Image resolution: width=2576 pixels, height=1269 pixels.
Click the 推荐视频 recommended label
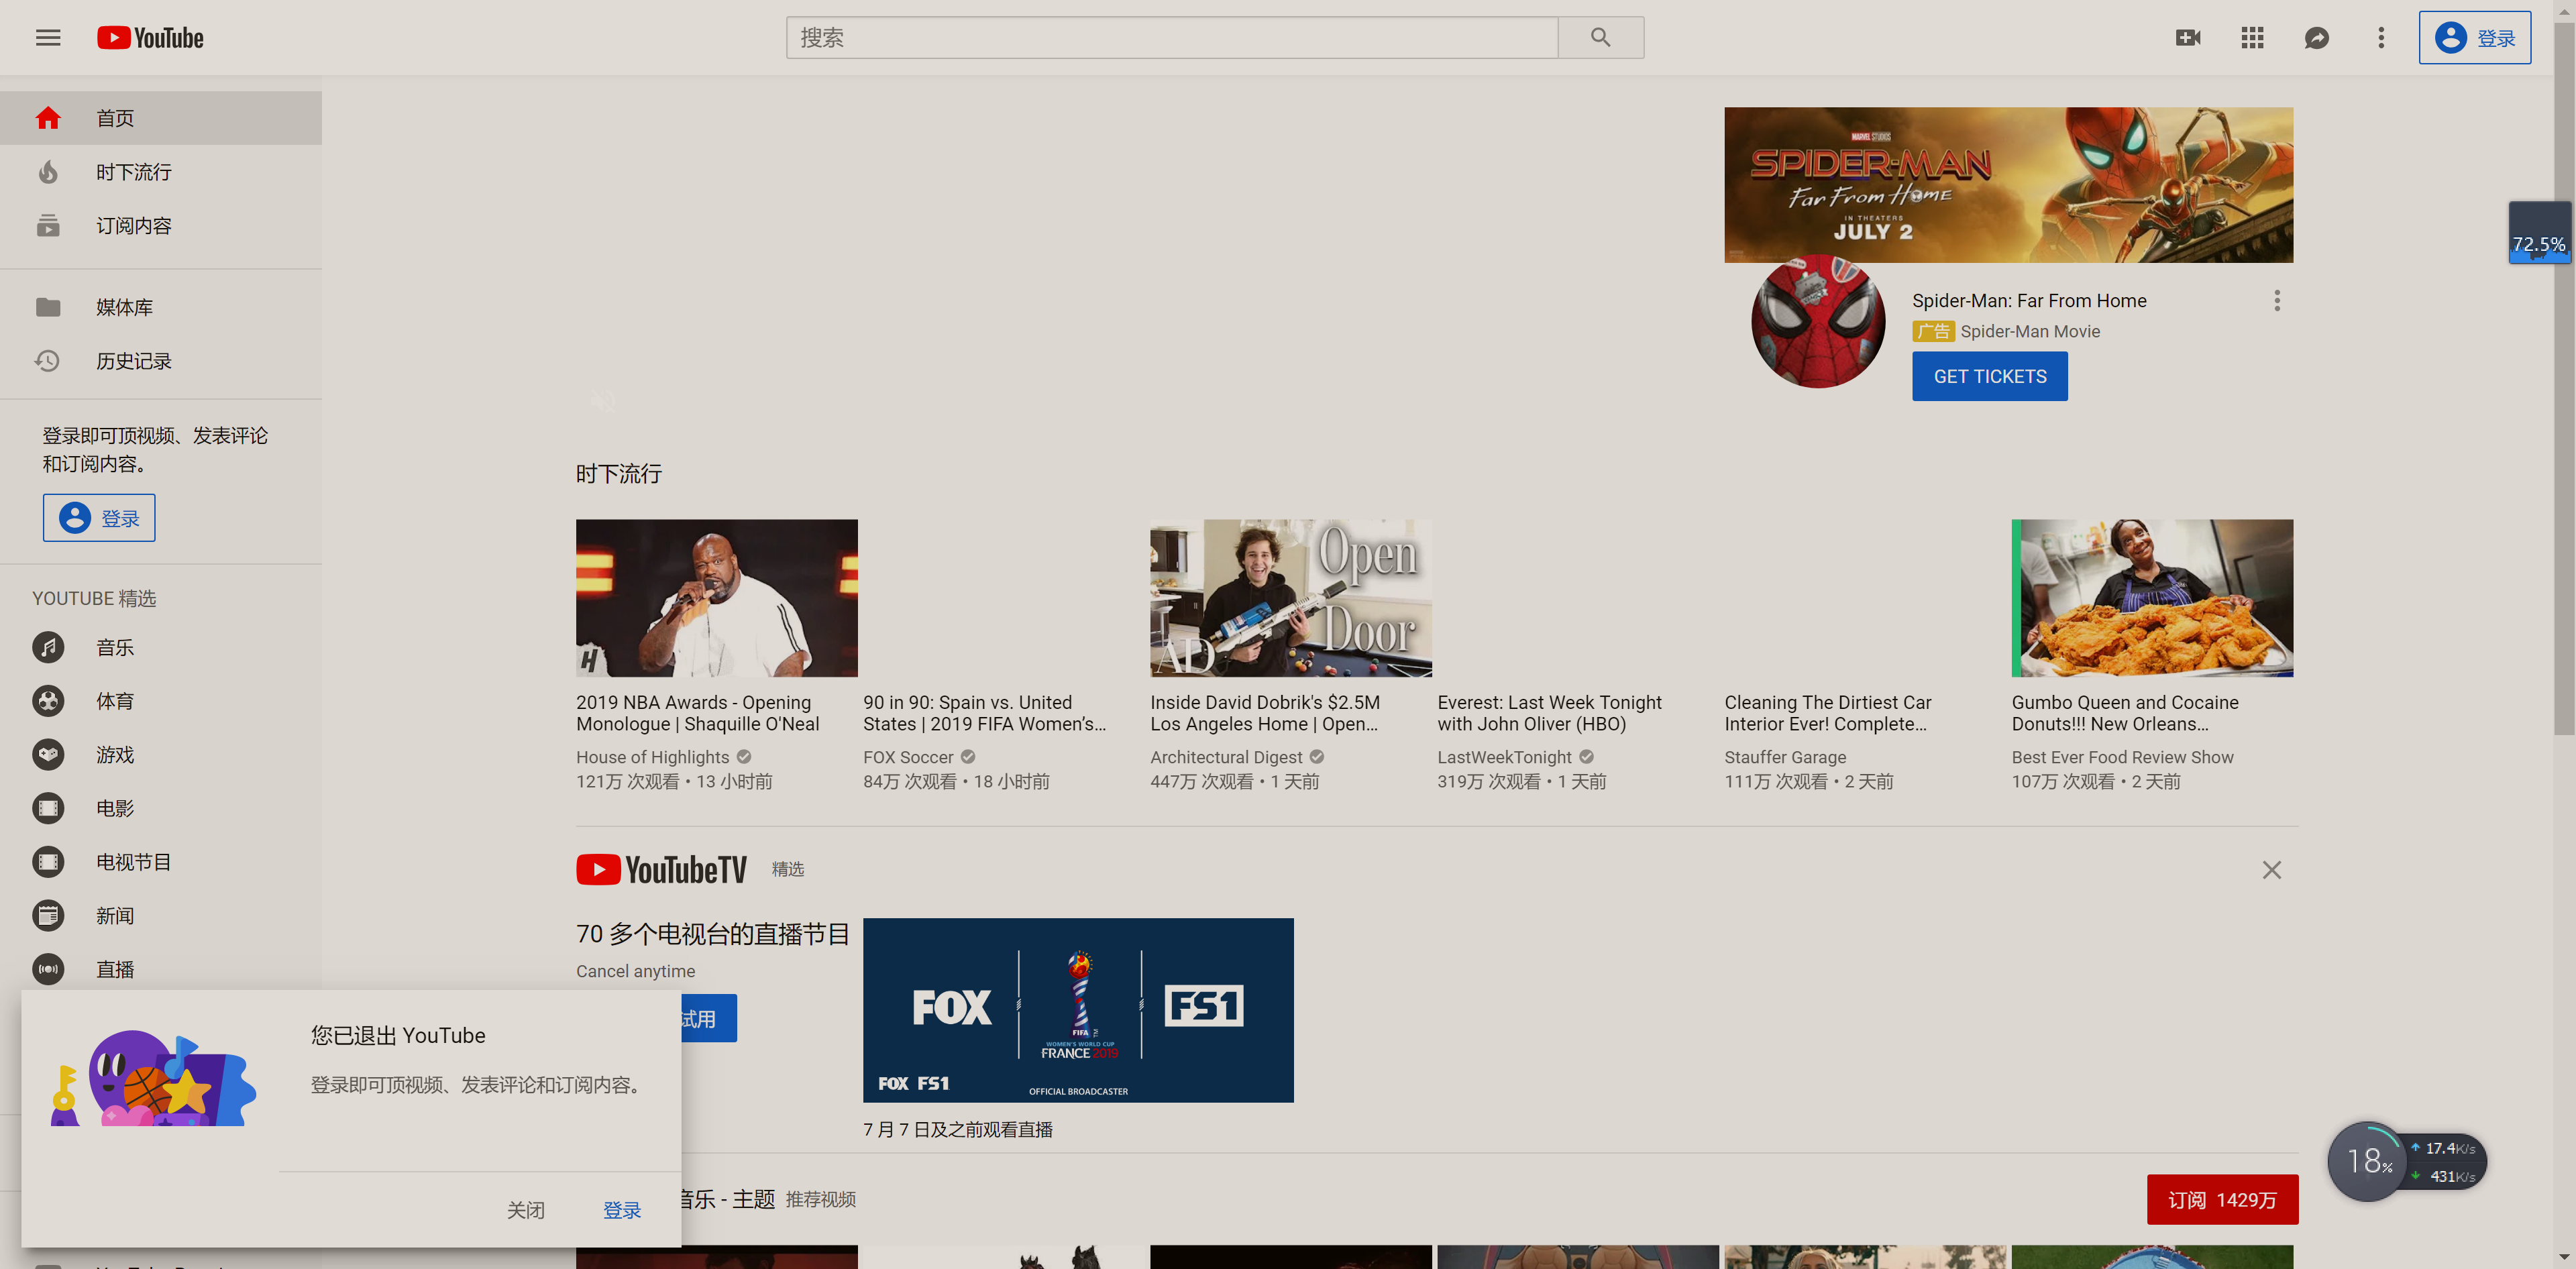coord(820,1199)
